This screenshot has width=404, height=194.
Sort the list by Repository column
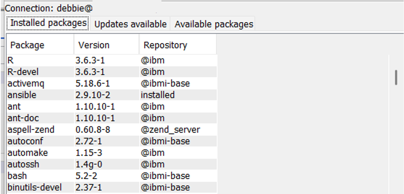point(166,44)
